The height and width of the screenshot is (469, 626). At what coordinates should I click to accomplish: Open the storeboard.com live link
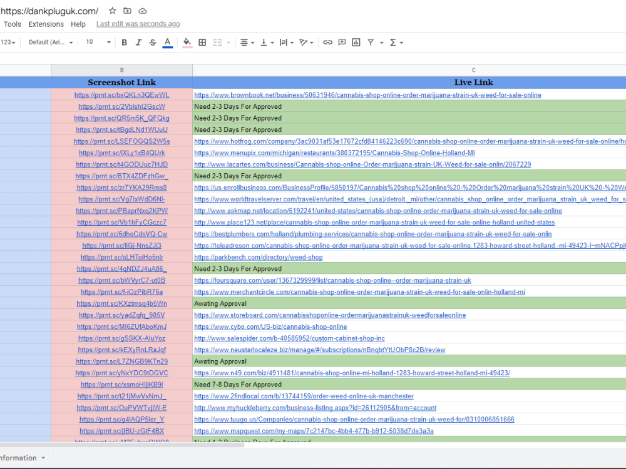330,315
